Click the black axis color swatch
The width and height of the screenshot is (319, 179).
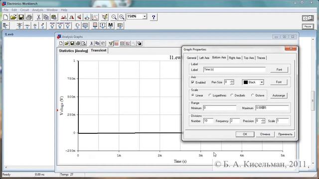click(x=246, y=82)
